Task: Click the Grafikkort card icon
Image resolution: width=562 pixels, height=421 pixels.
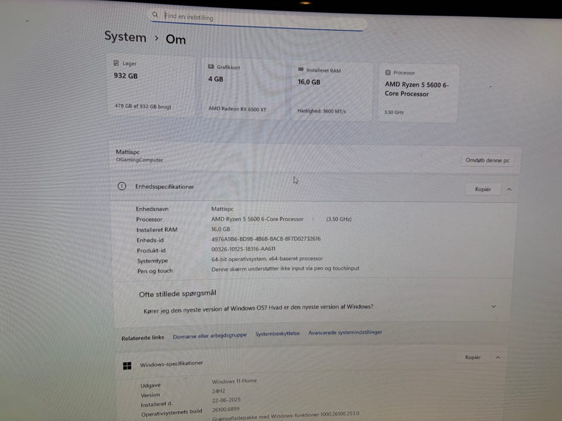Action: pos(211,67)
